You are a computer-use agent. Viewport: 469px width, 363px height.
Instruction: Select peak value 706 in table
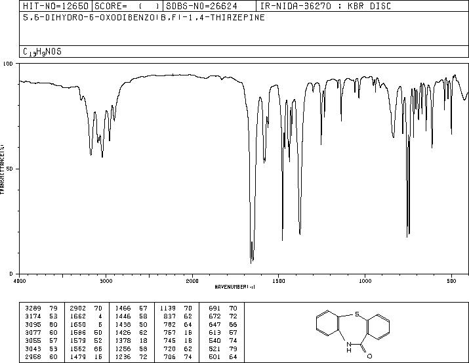pyautogui.click(x=170, y=356)
